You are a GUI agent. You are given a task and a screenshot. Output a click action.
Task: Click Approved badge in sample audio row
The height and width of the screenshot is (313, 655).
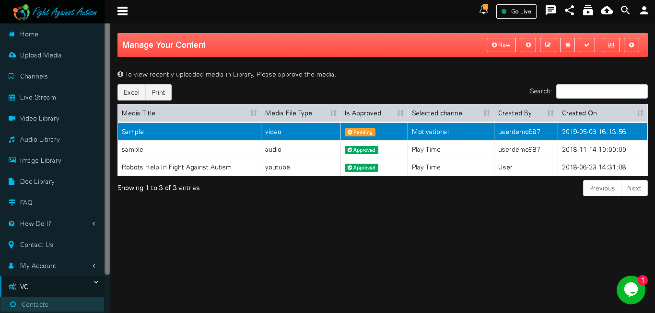pos(362,150)
